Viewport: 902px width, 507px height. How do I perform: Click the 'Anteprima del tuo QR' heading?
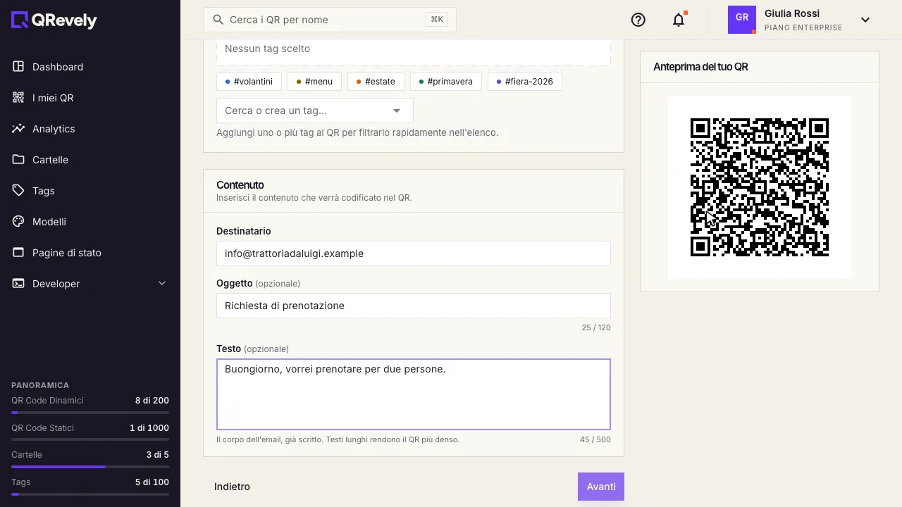click(x=700, y=67)
